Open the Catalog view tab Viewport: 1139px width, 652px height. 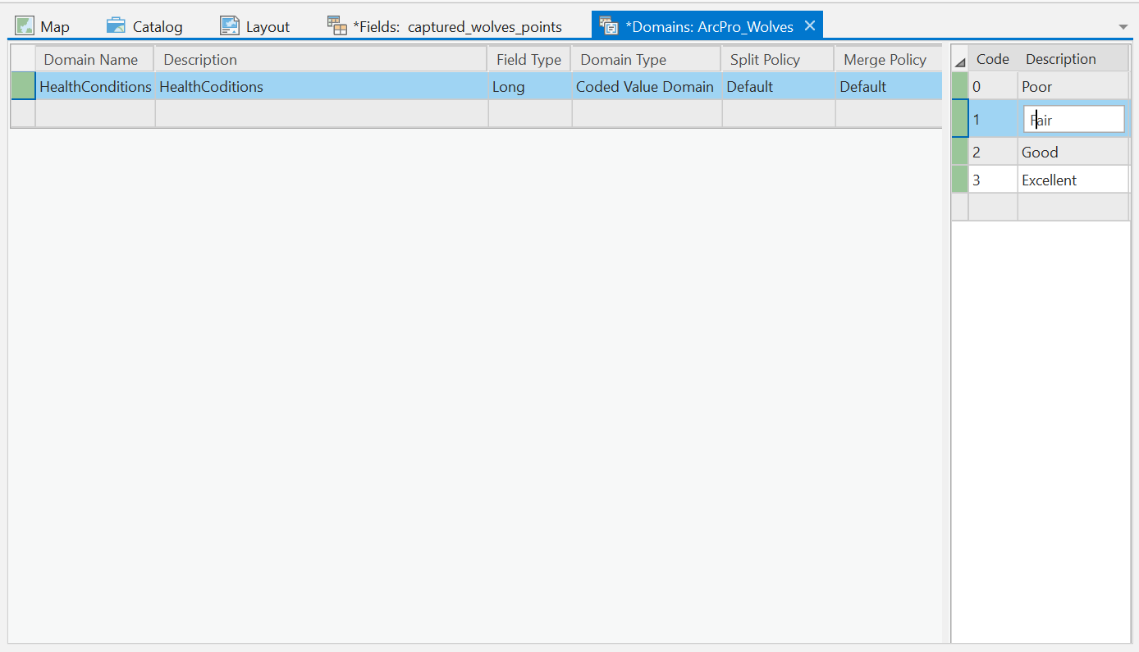pyautogui.click(x=157, y=27)
